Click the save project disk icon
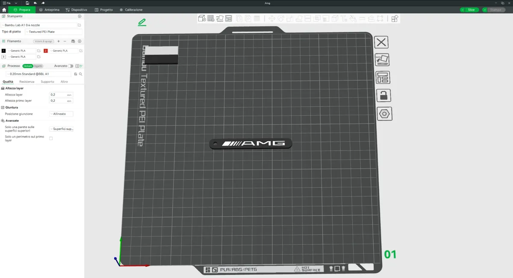The height and width of the screenshot is (278, 513). tap(27, 3)
